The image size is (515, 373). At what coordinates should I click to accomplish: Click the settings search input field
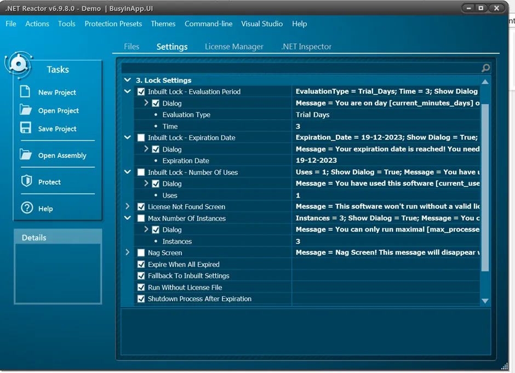point(301,68)
